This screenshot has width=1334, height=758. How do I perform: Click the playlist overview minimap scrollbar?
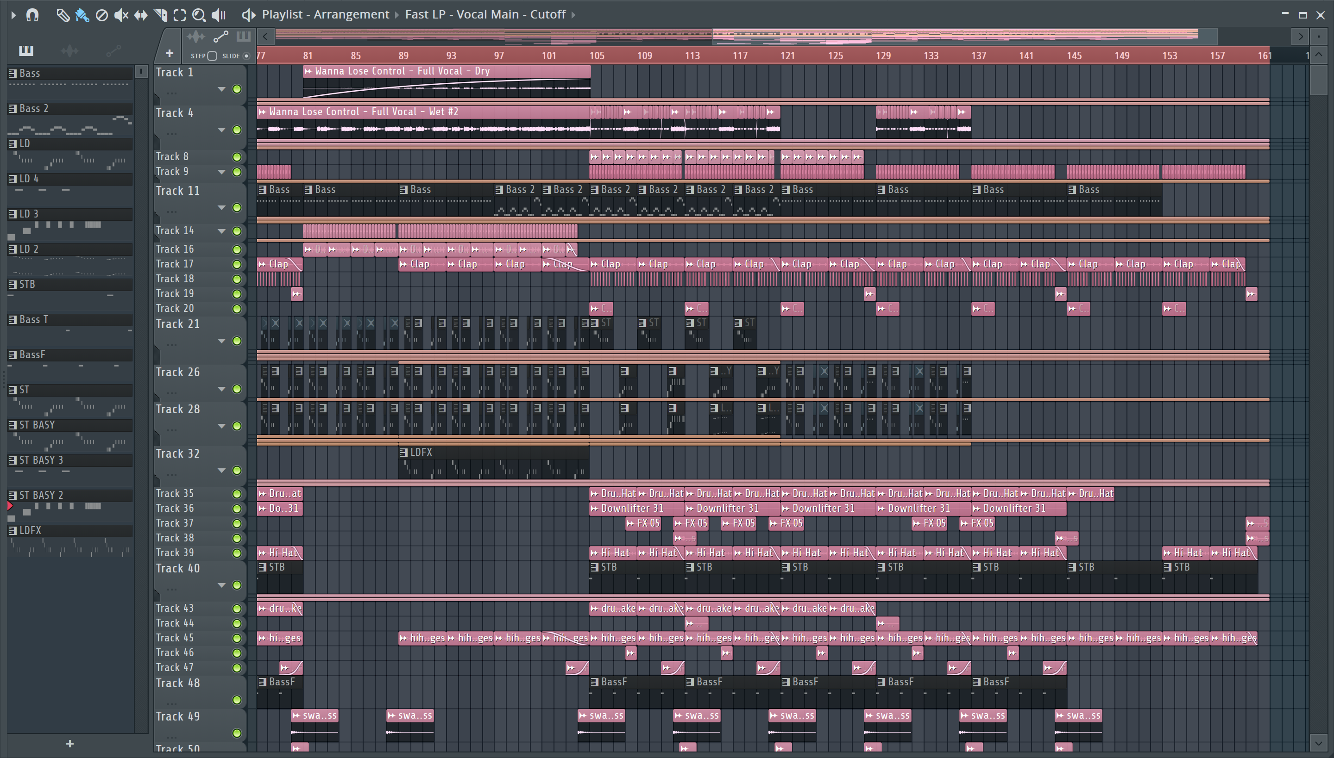965,37
